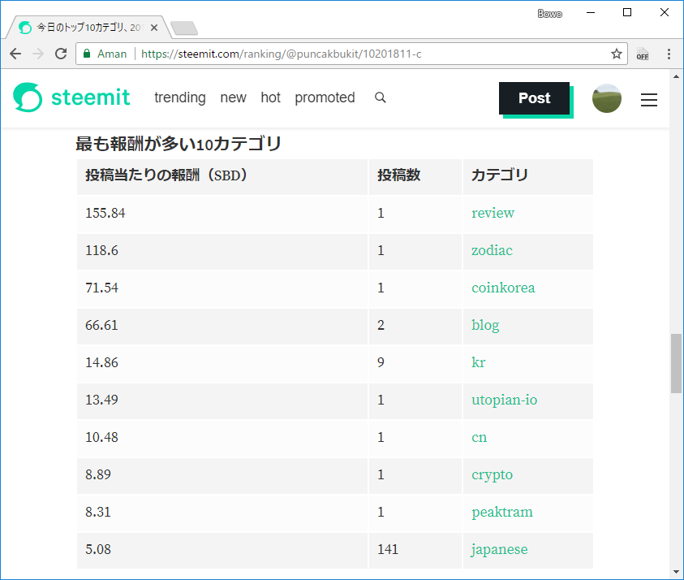Close the current browser tab

tap(154, 28)
